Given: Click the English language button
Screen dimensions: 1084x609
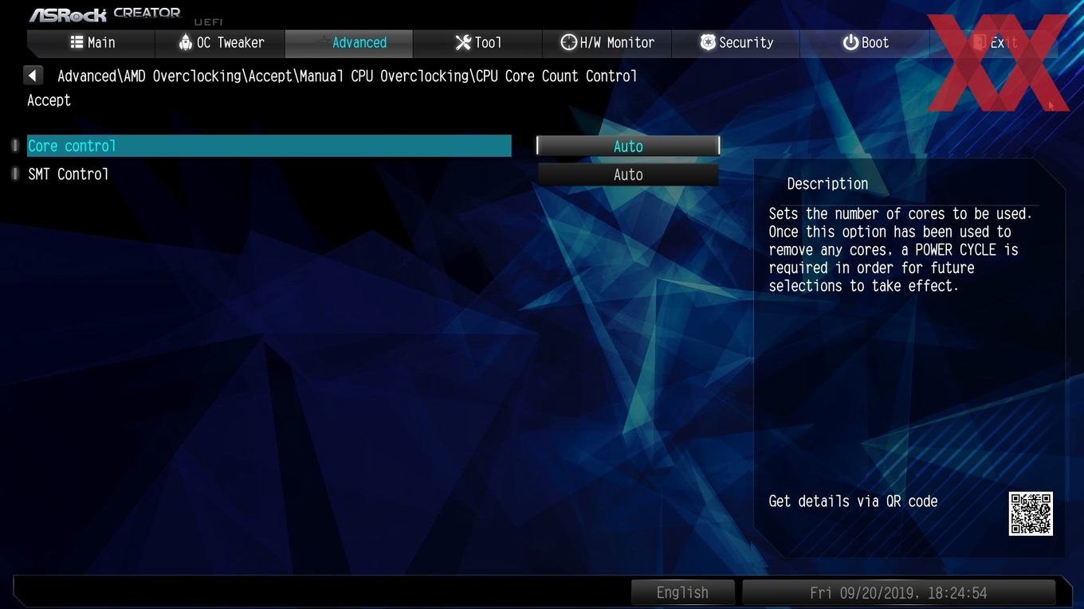Looking at the screenshot, I should pyautogui.click(x=682, y=593).
